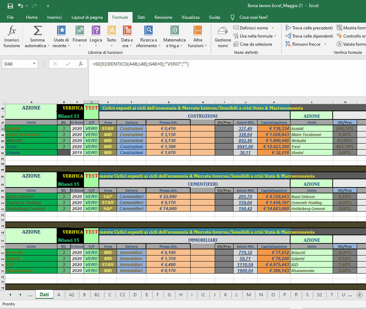This screenshot has width=366, height=309.
Task: Cancel formula entry X icon
Action: pyautogui.click(x=55, y=64)
